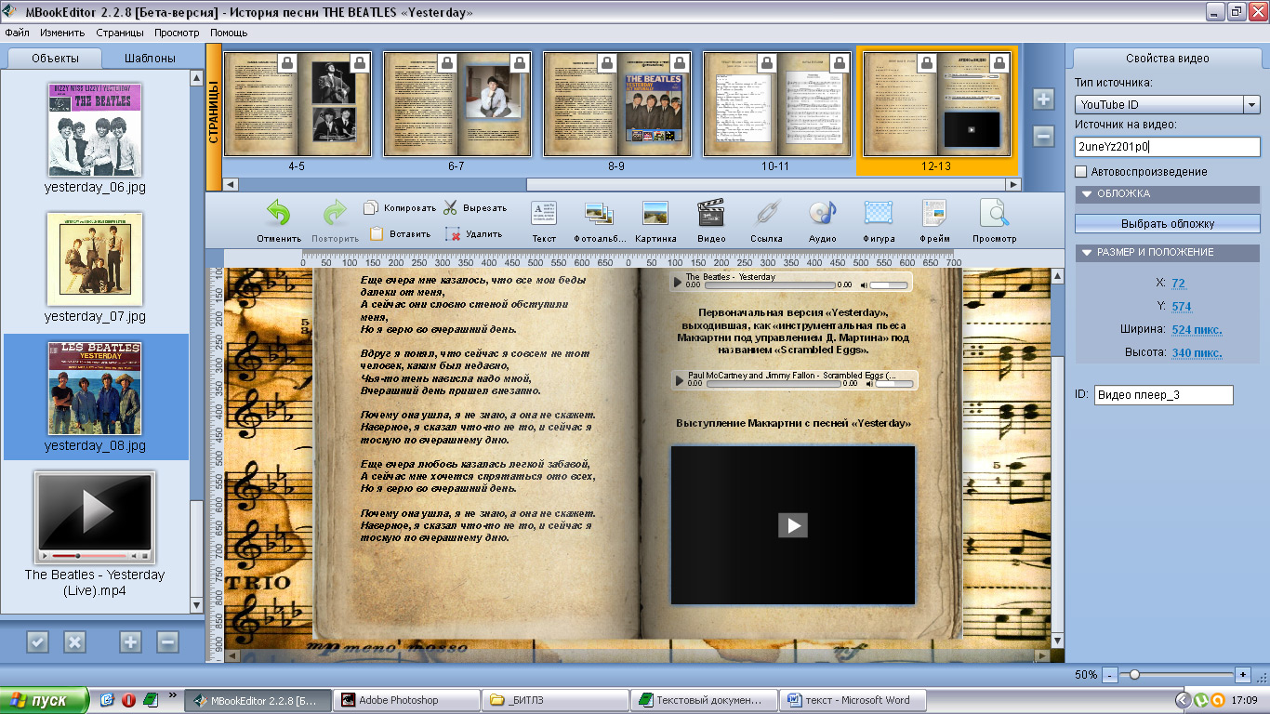Image resolution: width=1270 pixels, height=714 pixels.
Task: Click the Ширина 524 пикс. link
Action: pos(1197,329)
